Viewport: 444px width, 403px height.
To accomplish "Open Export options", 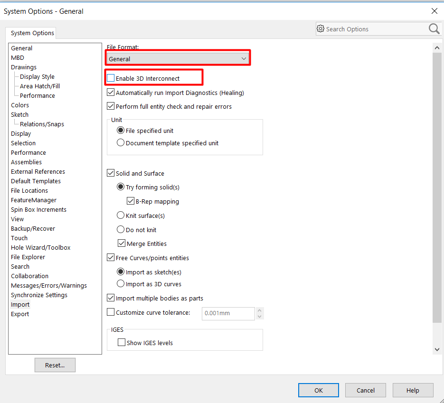I will point(20,314).
